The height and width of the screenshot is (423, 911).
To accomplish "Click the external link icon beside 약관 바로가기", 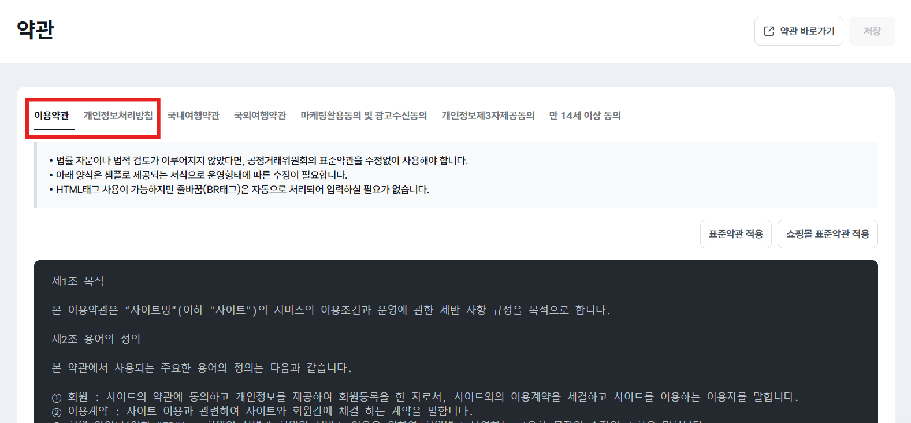I will pyautogui.click(x=769, y=31).
